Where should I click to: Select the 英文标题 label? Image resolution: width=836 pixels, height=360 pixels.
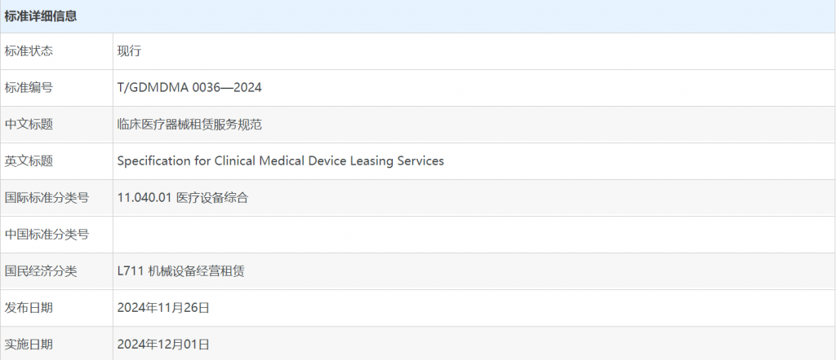29,161
